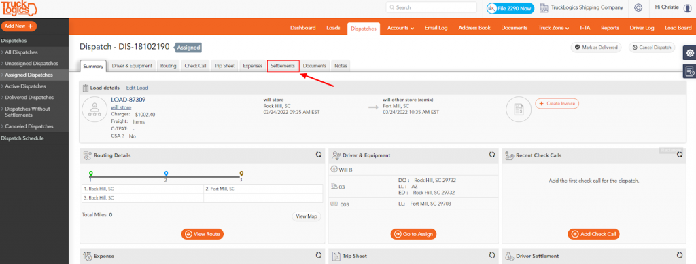This screenshot has width=696, height=264.
Task: Click the Mark as Delivered button
Action: point(596,47)
